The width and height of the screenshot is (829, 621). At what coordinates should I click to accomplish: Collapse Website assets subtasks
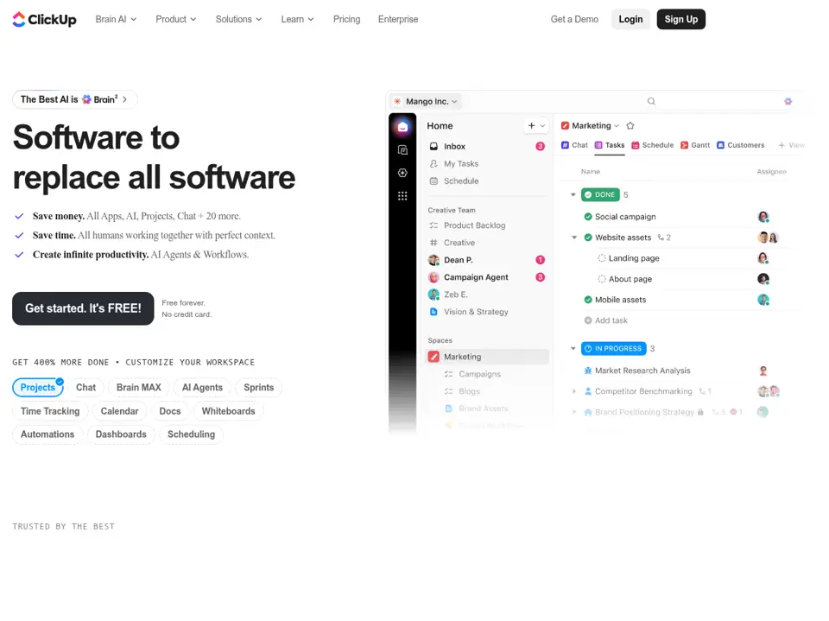point(574,238)
